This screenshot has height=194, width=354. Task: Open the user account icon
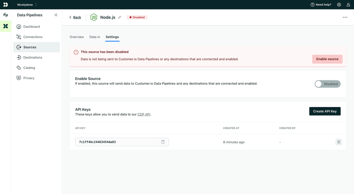click(x=348, y=4)
